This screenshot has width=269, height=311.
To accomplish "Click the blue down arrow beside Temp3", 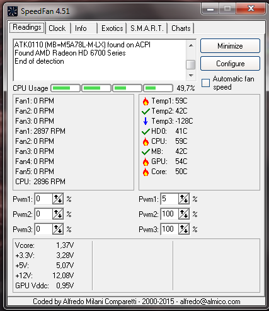I will (x=146, y=121).
